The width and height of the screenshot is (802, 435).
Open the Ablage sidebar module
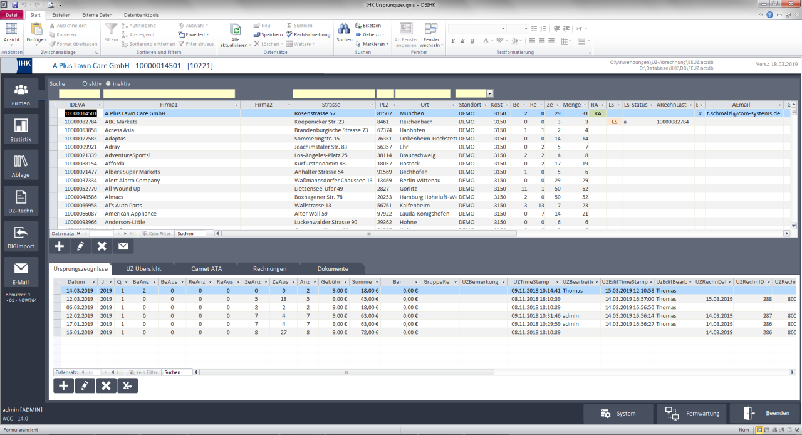[21, 165]
